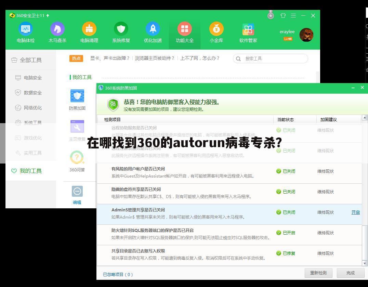Select row 共享目录是否已去除写入权限
The width and height of the screenshot is (368, 287).
pyautogui.click(x=229, y=255)
